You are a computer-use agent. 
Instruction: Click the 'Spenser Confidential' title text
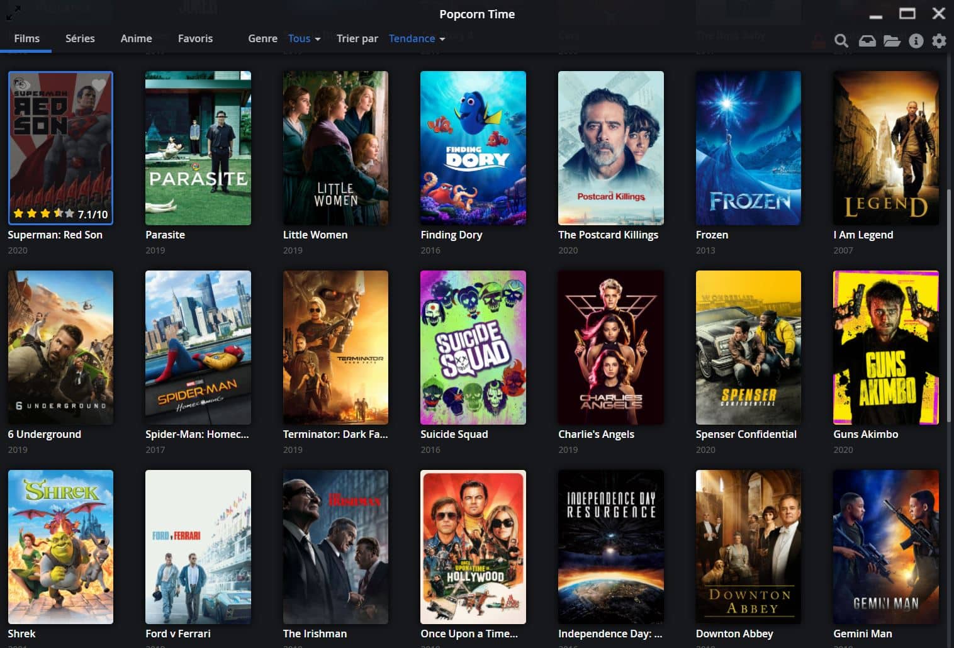(x=746, y=434)
